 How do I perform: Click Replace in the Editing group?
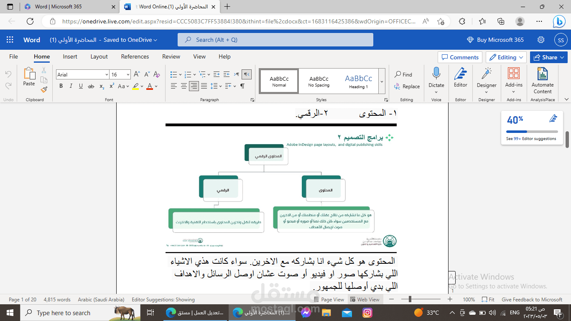[x=407, y=87]
